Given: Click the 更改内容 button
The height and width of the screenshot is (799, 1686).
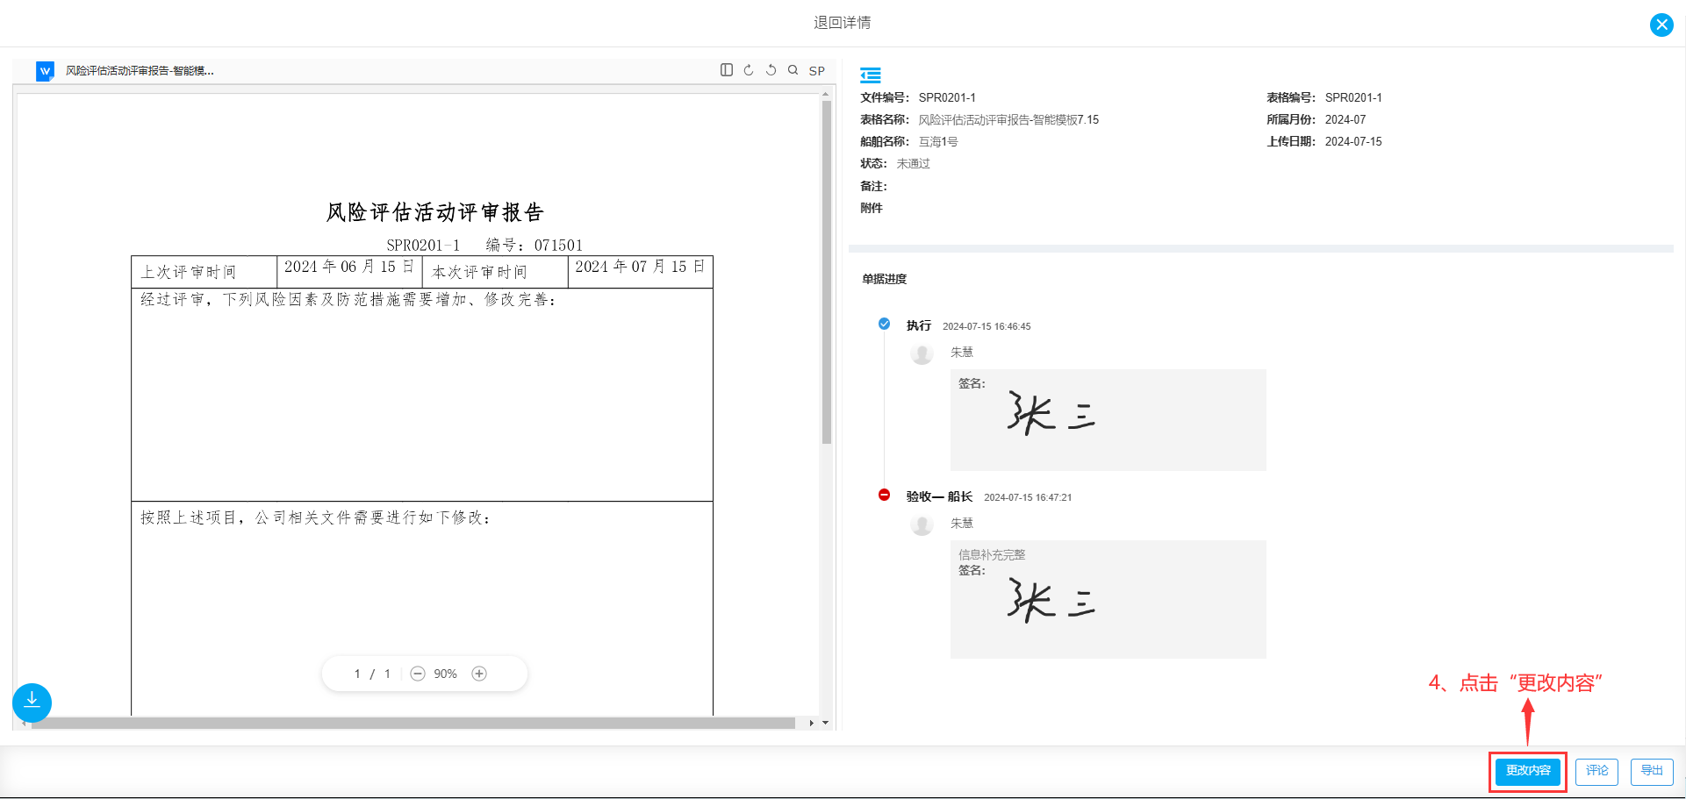Looking at the screenshot, I should click(x=1528, y=771).
